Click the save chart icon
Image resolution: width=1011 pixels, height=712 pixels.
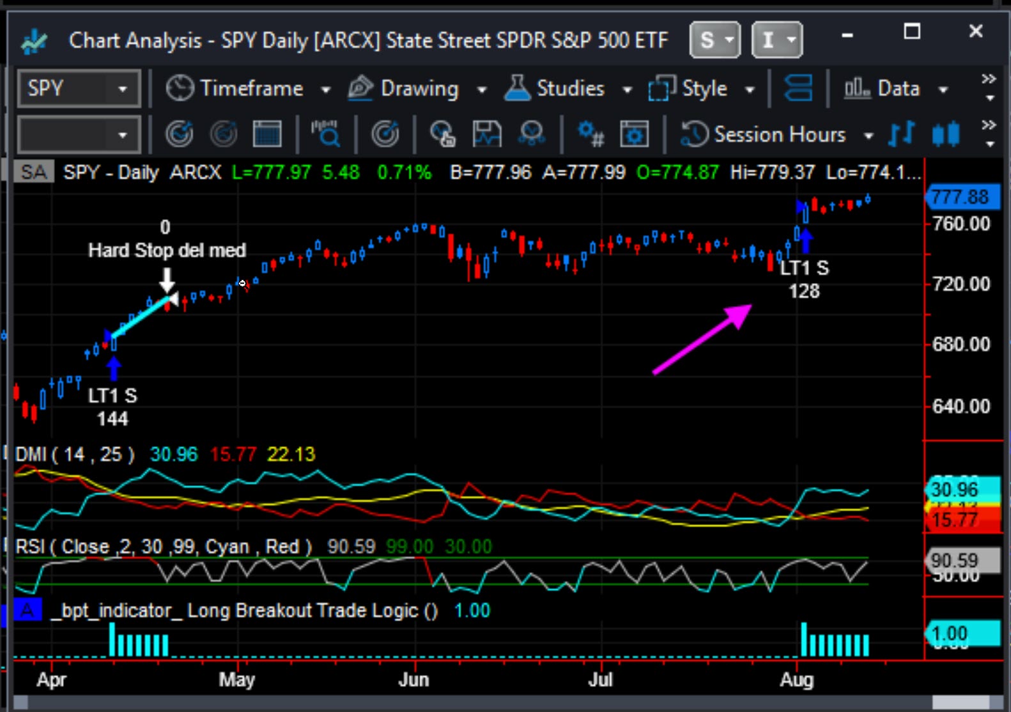tap(487, 134)
